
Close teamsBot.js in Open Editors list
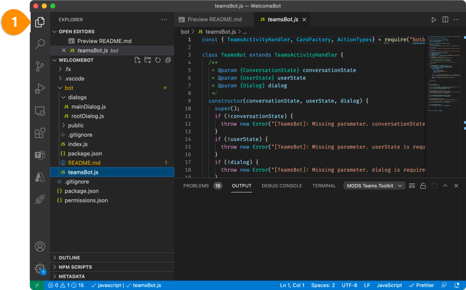(x=64, y=50)
